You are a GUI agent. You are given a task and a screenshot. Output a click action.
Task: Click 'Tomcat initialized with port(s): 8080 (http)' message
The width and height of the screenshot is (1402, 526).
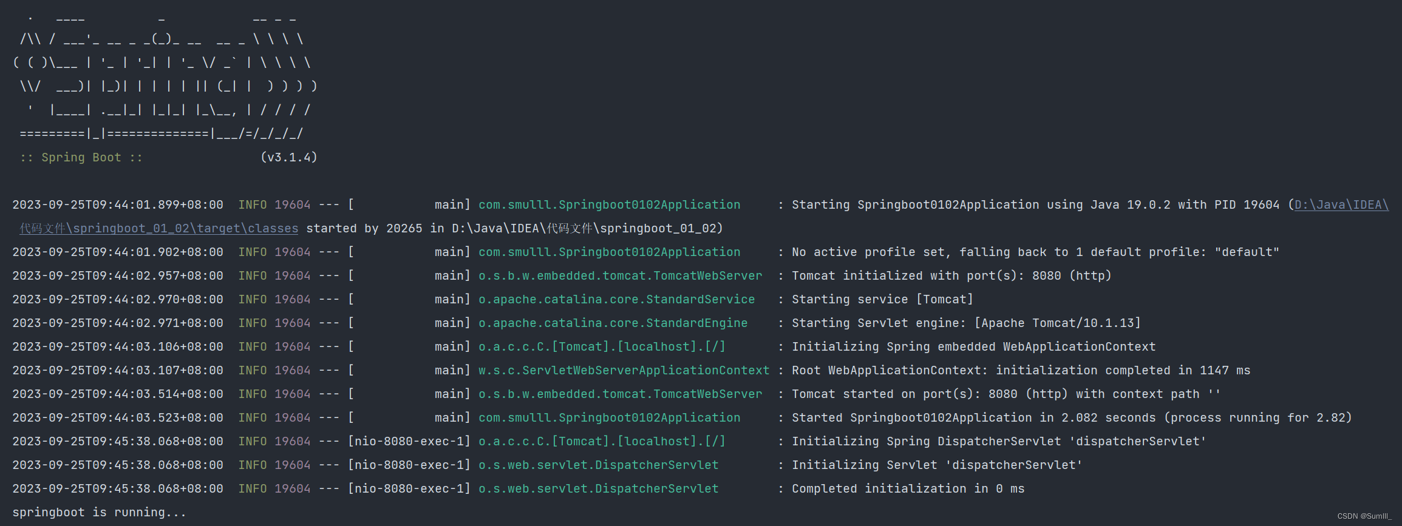click(951, 276)
